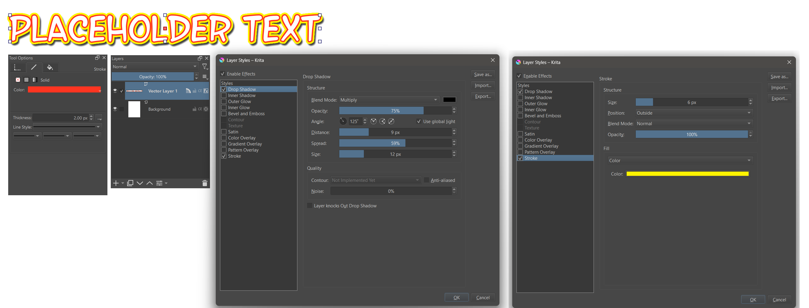Select Outer Glow style in the Drop Shadow dialog
This screenshot has width=809, height=308.
[239, 102]
